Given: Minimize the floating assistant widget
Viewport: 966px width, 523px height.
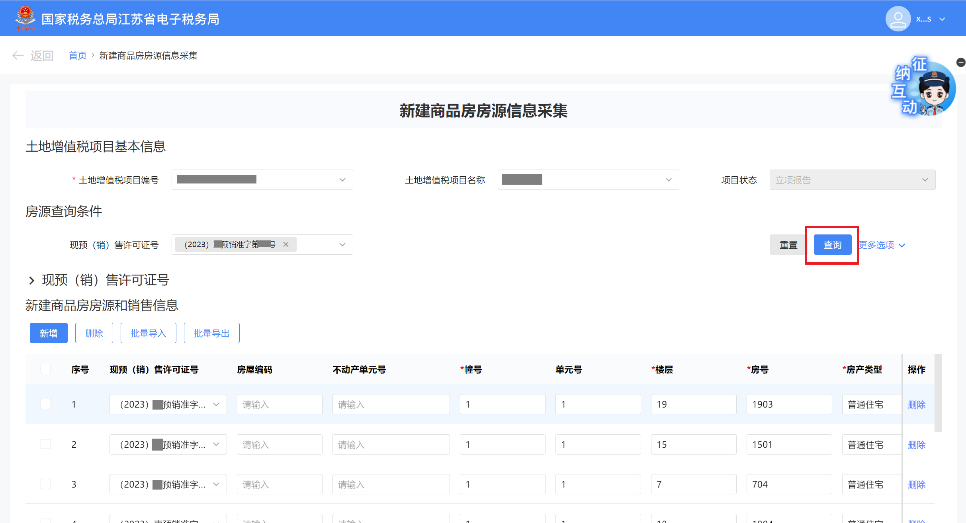Looking at the screenshot, I should [x=961, y=62].
